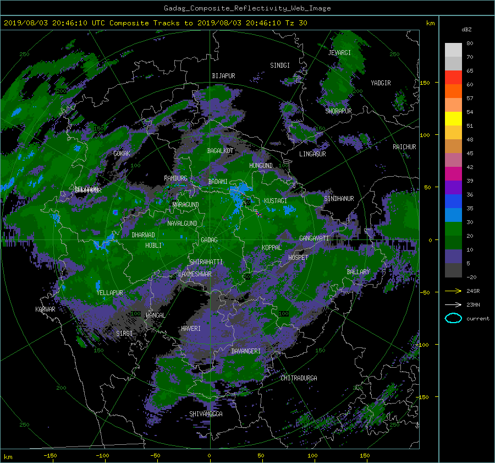The width and height of the screenshot is (495, 463).
Task: Click the GADAG radar center label
Action: [x=210, y=240]
